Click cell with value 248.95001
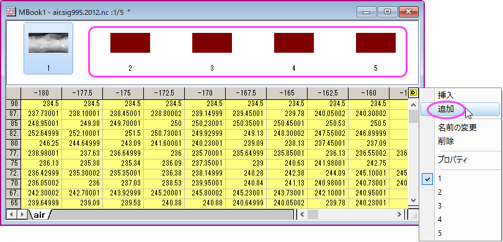 [x=42, y=124]
